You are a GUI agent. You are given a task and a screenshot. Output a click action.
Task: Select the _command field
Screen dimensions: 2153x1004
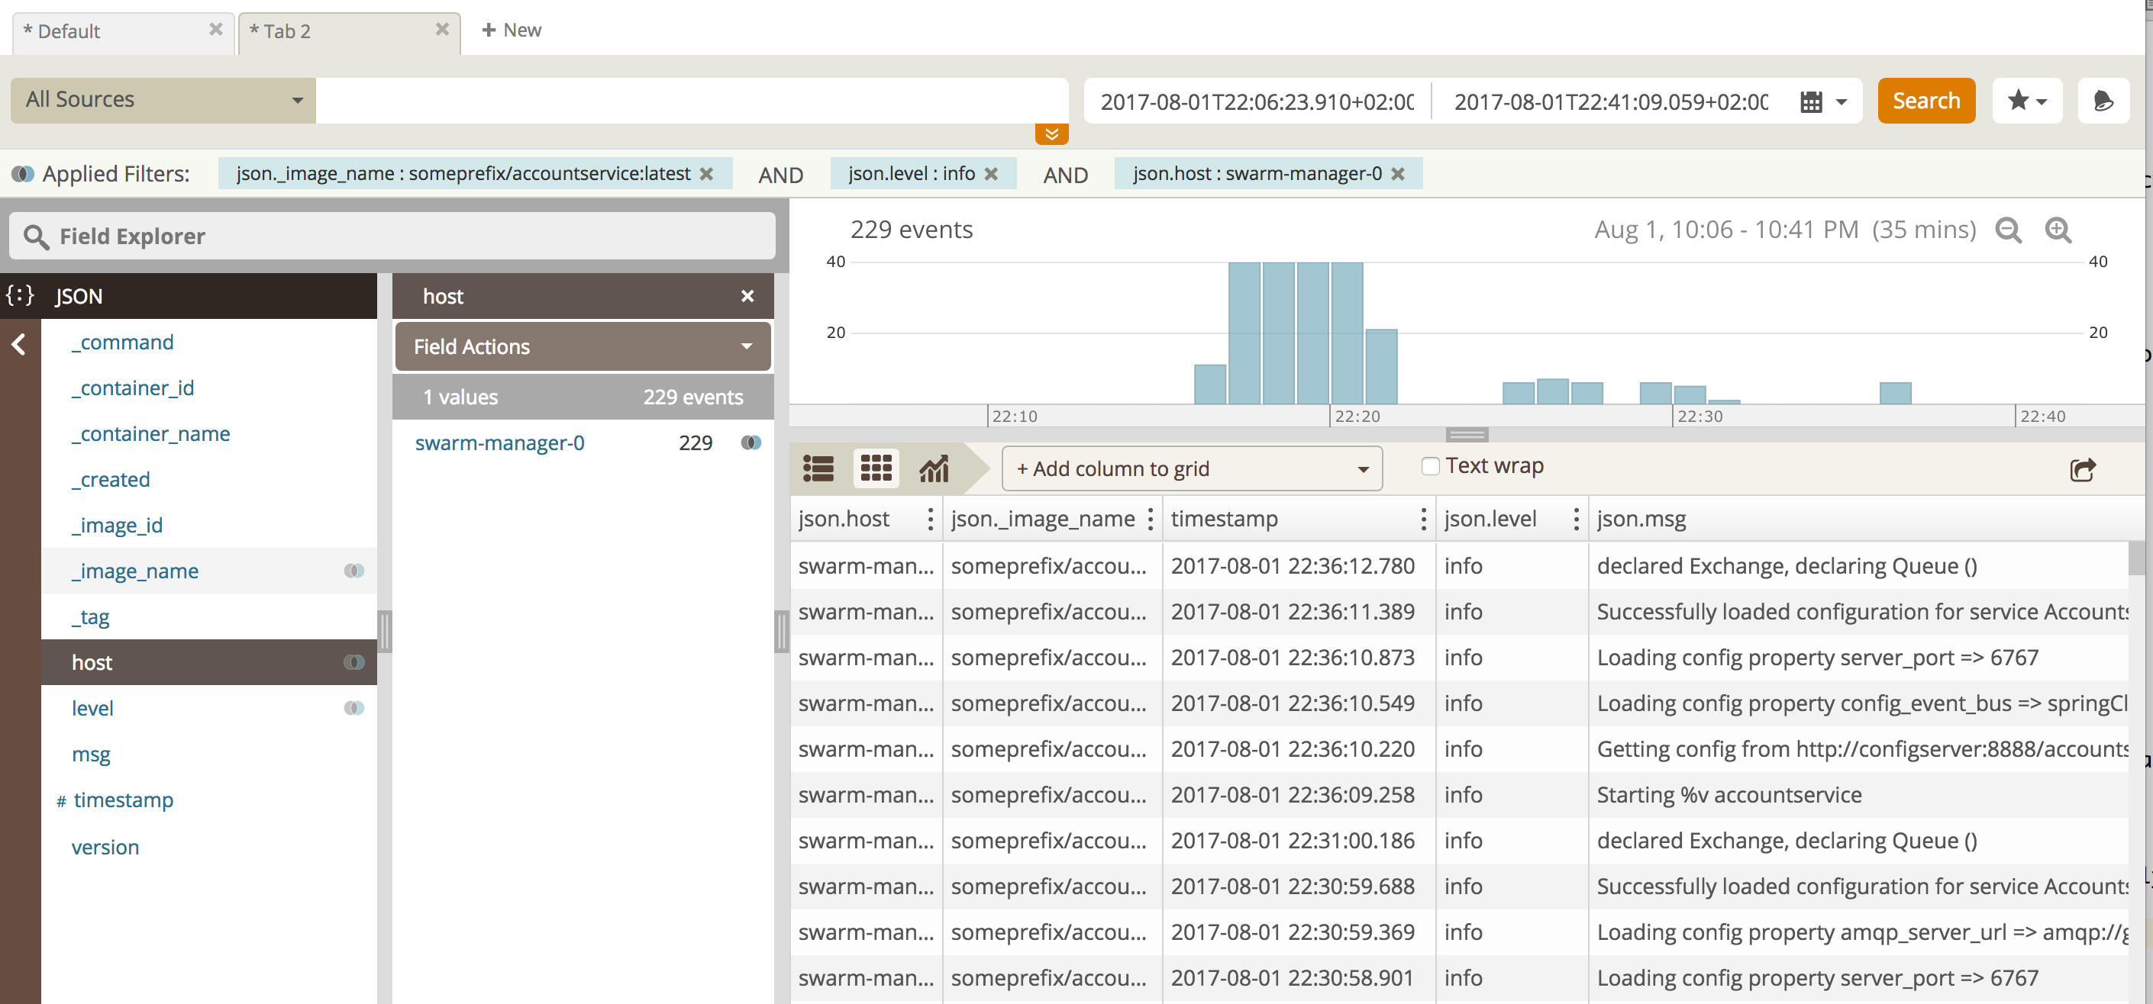pos(123,343)
